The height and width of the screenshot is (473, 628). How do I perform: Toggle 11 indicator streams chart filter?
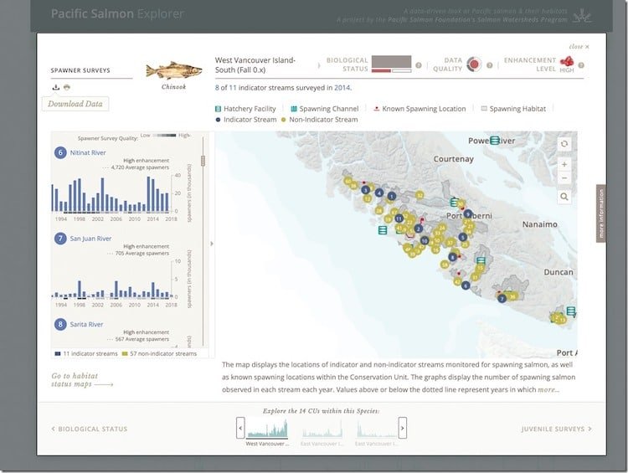(x=86, y=353)
